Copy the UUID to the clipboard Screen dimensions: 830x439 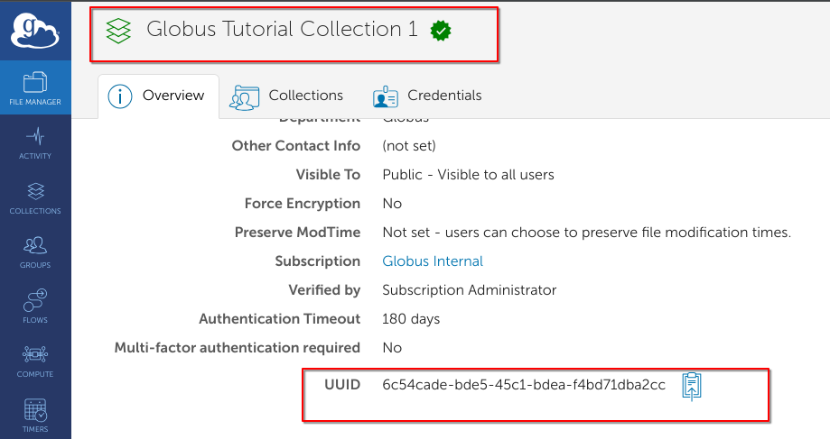(x=692, y=385)
